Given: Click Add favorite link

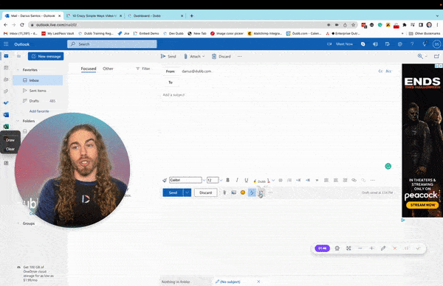Looking at the screenshot, I should tap(39, 111).
